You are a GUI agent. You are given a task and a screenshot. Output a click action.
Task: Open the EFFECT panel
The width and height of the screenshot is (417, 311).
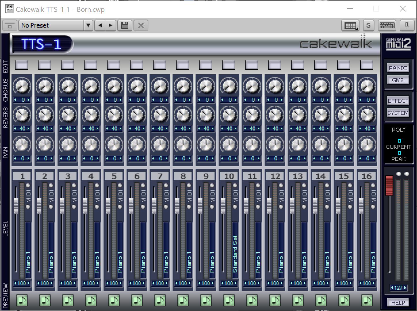[x=398, y=101]
